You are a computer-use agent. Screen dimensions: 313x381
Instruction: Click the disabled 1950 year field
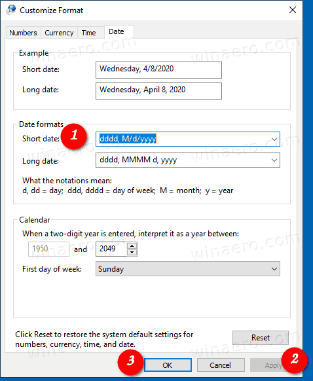pyautogui.click(x=48, y=249)
